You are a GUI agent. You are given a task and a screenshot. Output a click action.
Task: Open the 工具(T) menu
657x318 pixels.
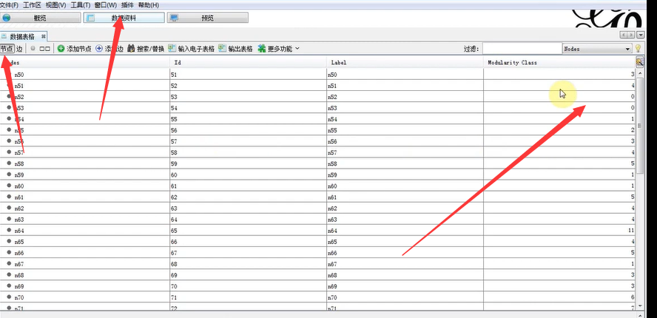81,5
